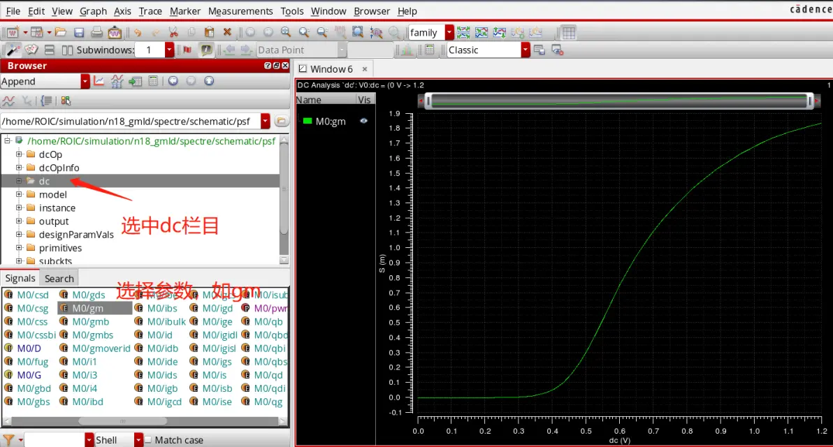This screenshot has width=833, height=447.
Task: Select the M0/gds signal
Action: pos(89,295)
